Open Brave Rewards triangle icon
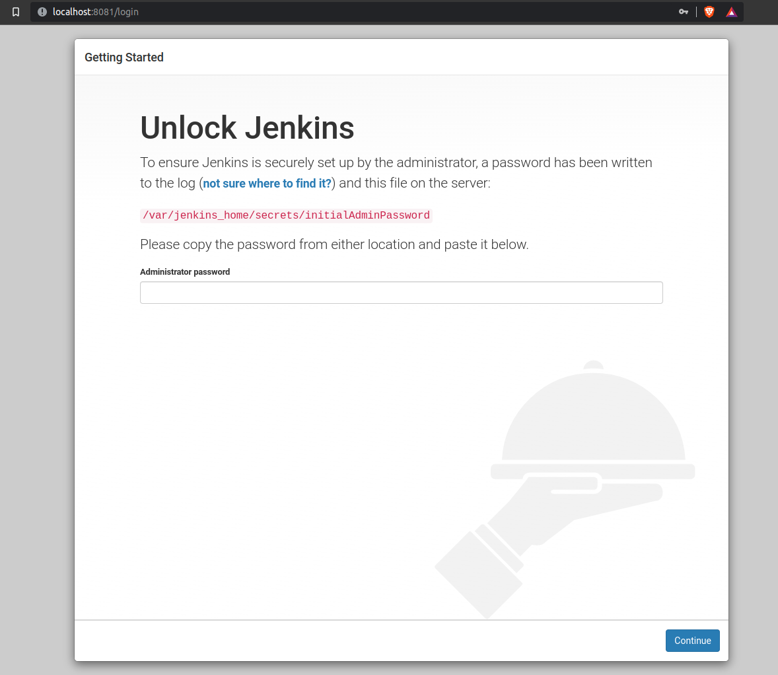This screenshot has height=675, width=778. pos(731,12)
